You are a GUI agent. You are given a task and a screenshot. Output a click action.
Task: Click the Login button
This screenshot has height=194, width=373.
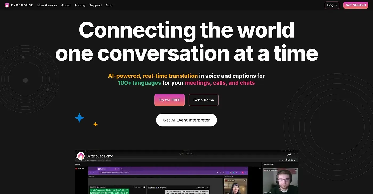point(332,5)
